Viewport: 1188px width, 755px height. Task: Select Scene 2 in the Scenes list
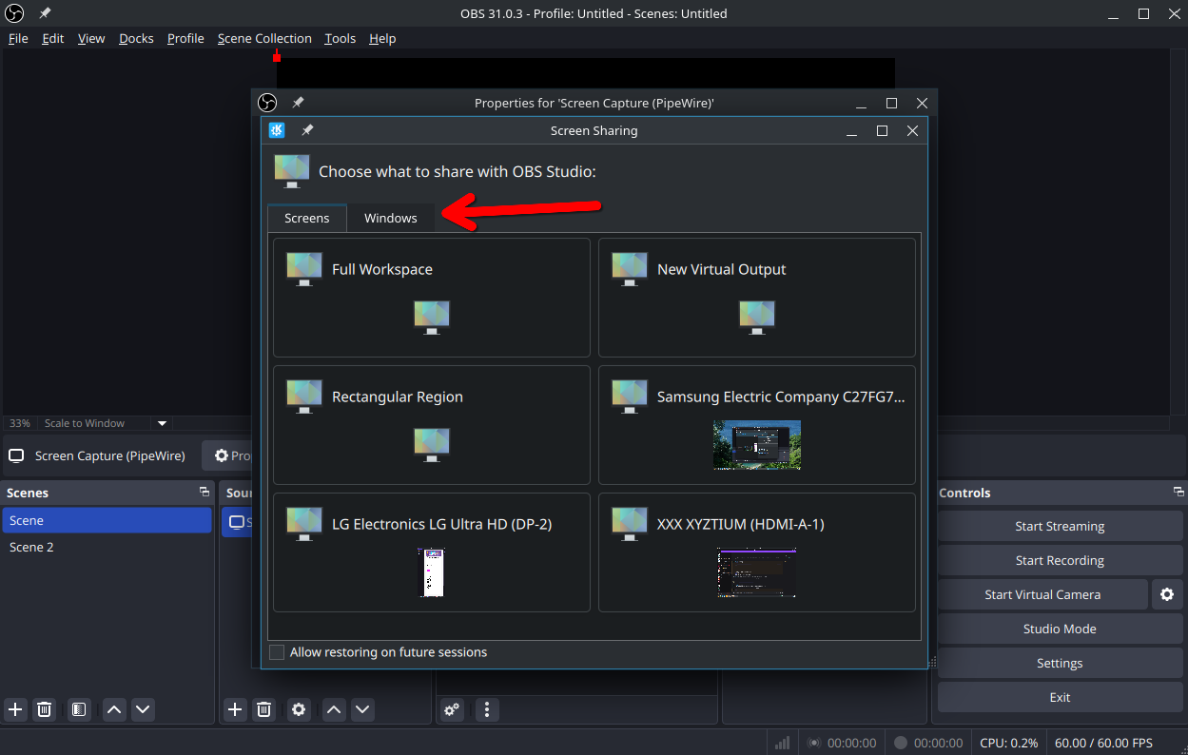point(107,547)
